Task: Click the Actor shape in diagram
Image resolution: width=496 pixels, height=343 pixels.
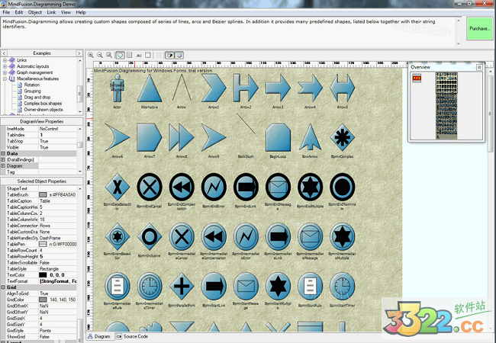Action: (117, 88)
